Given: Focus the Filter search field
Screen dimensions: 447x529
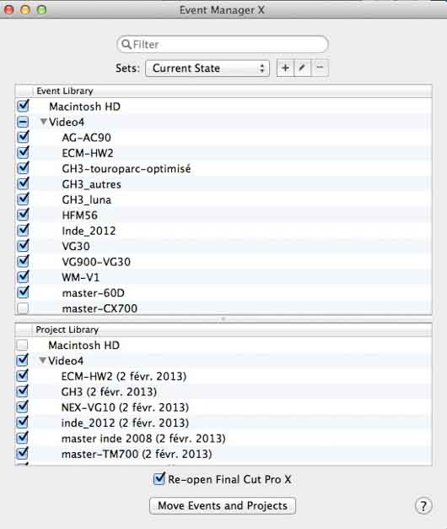Looking at the screenshot, I should pos(223,45).
